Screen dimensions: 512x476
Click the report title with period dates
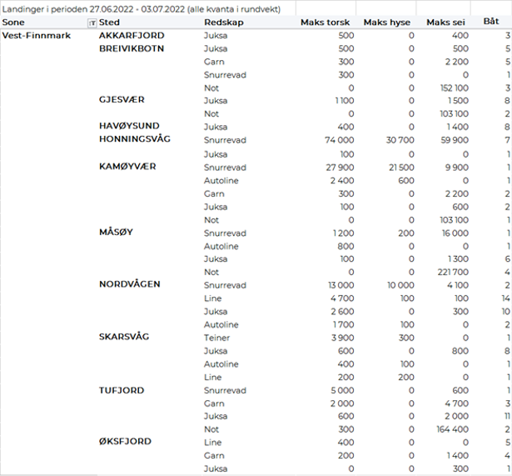(142, 8)
